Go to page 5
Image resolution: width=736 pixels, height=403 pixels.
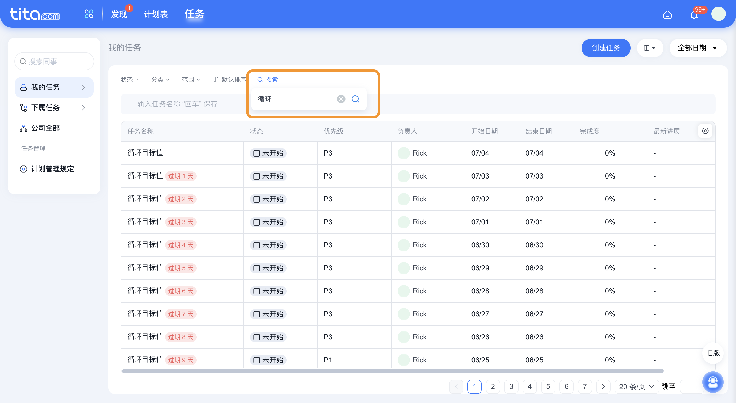[548, 386]
